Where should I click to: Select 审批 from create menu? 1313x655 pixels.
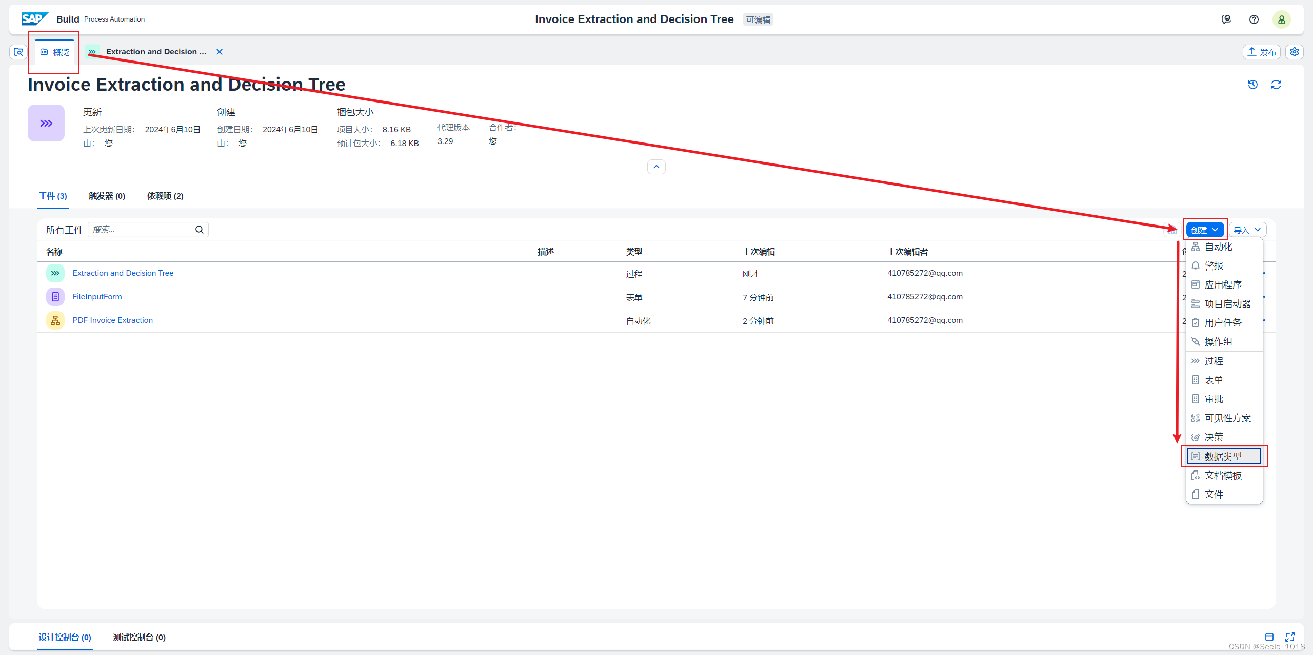(1224, 399)
